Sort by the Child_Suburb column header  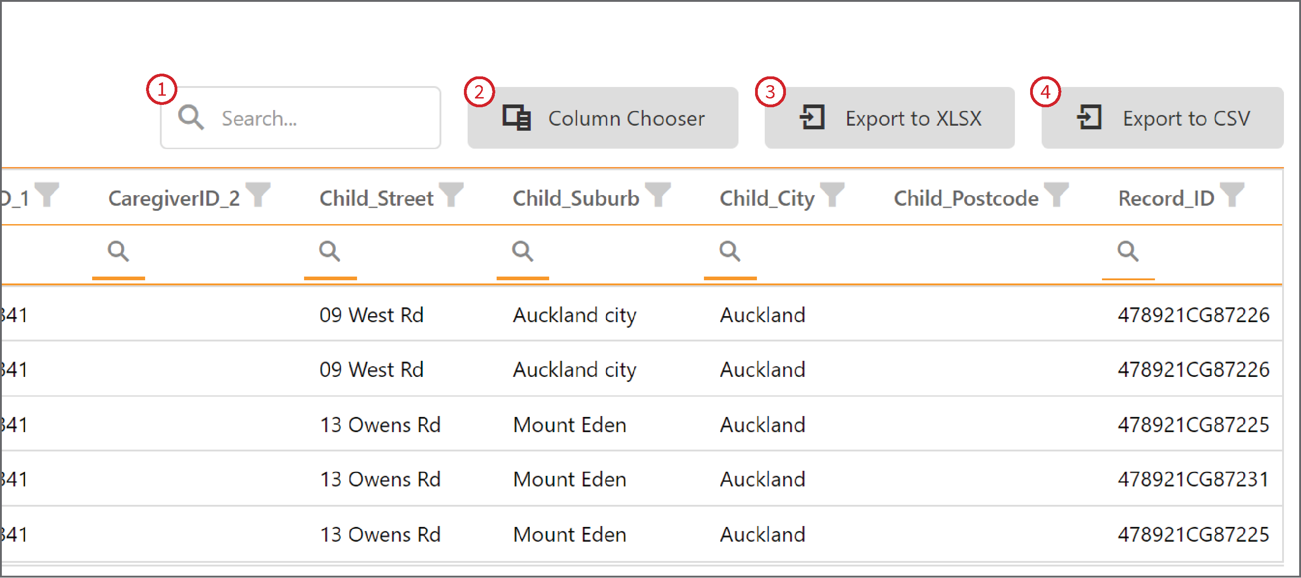[576, 198]
